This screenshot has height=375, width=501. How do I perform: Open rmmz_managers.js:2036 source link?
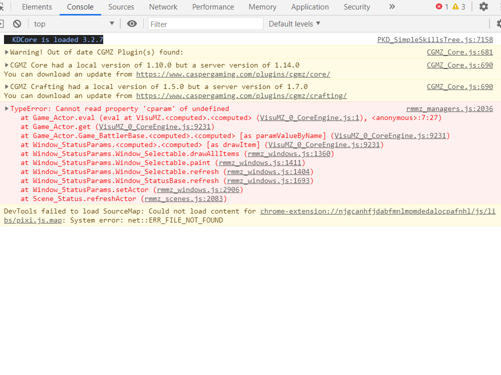(x=449, y=108)
